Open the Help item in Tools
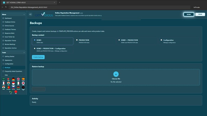Image resolution: width=207 pixels, height=116 pixels. pyautogui.click(x=13, y=75)
